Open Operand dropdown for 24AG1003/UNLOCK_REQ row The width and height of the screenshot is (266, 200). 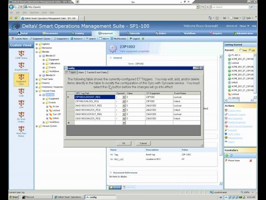coord(124,110)
